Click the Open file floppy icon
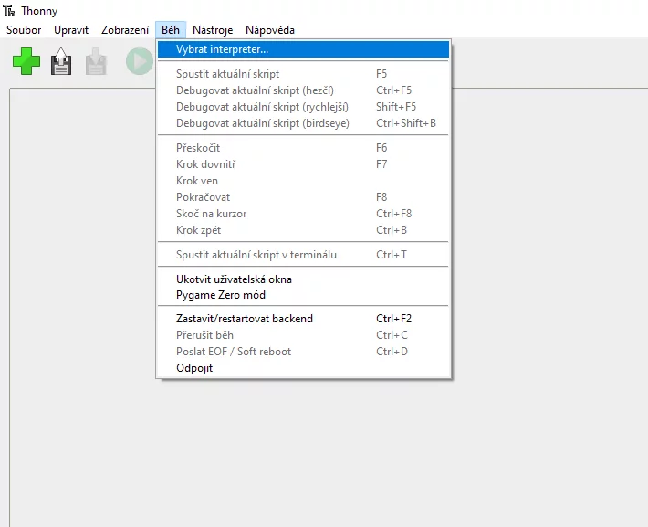The height and width of the screenshot is (527, 648). point(61,61)
